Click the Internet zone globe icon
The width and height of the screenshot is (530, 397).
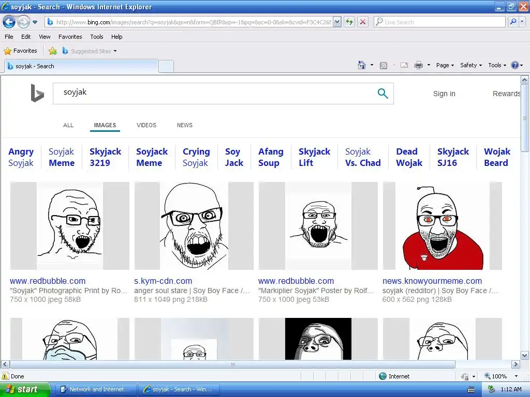(382, 376)
